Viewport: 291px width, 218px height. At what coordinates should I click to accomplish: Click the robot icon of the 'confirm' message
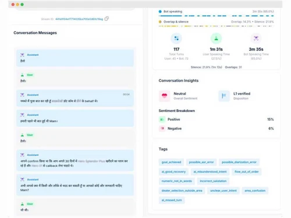coord(22,155)
